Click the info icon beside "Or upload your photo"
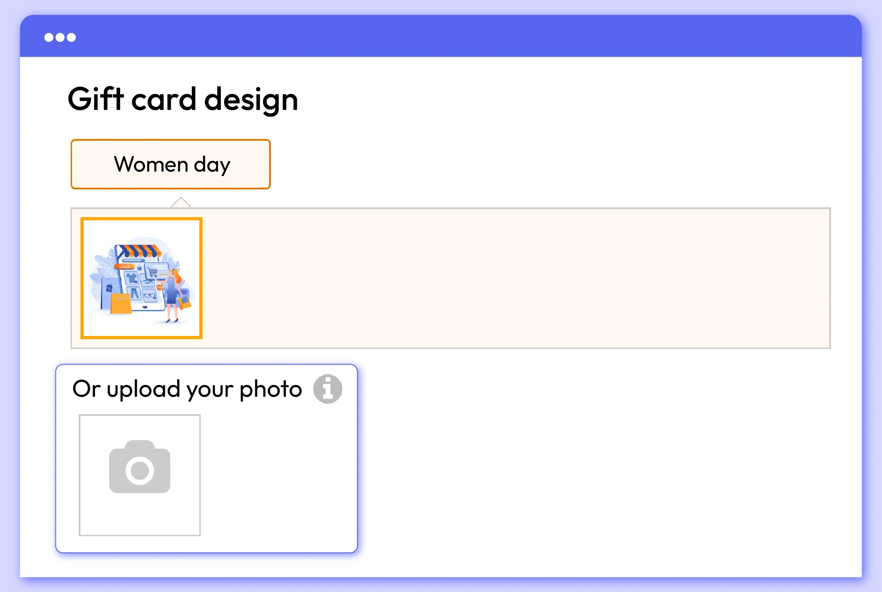Image resolution: width=882 pixels, height=592 pixels. click(329, 389)
